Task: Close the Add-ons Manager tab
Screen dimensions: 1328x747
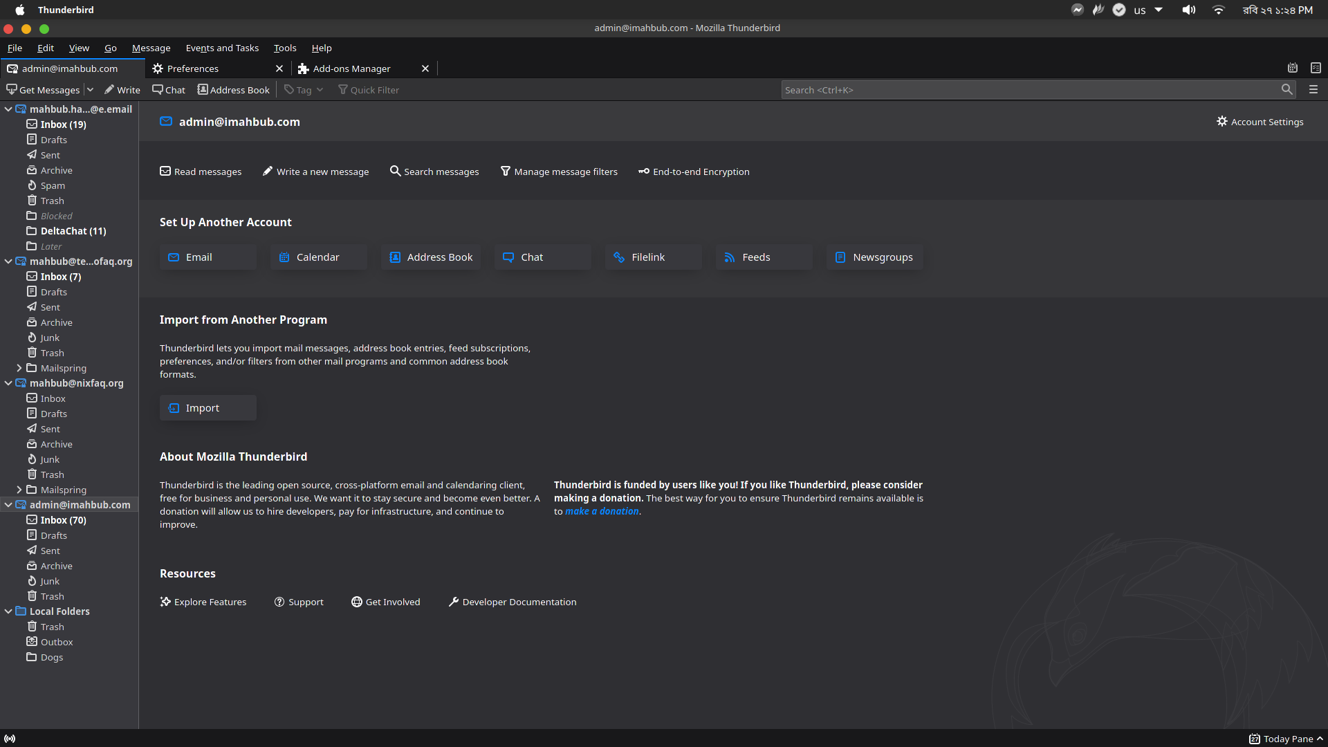Action: (x=425, y=68)
